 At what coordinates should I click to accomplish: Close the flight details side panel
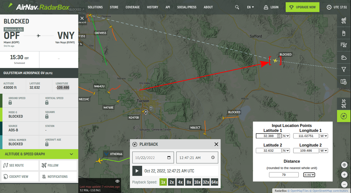[x=82, y=18]
